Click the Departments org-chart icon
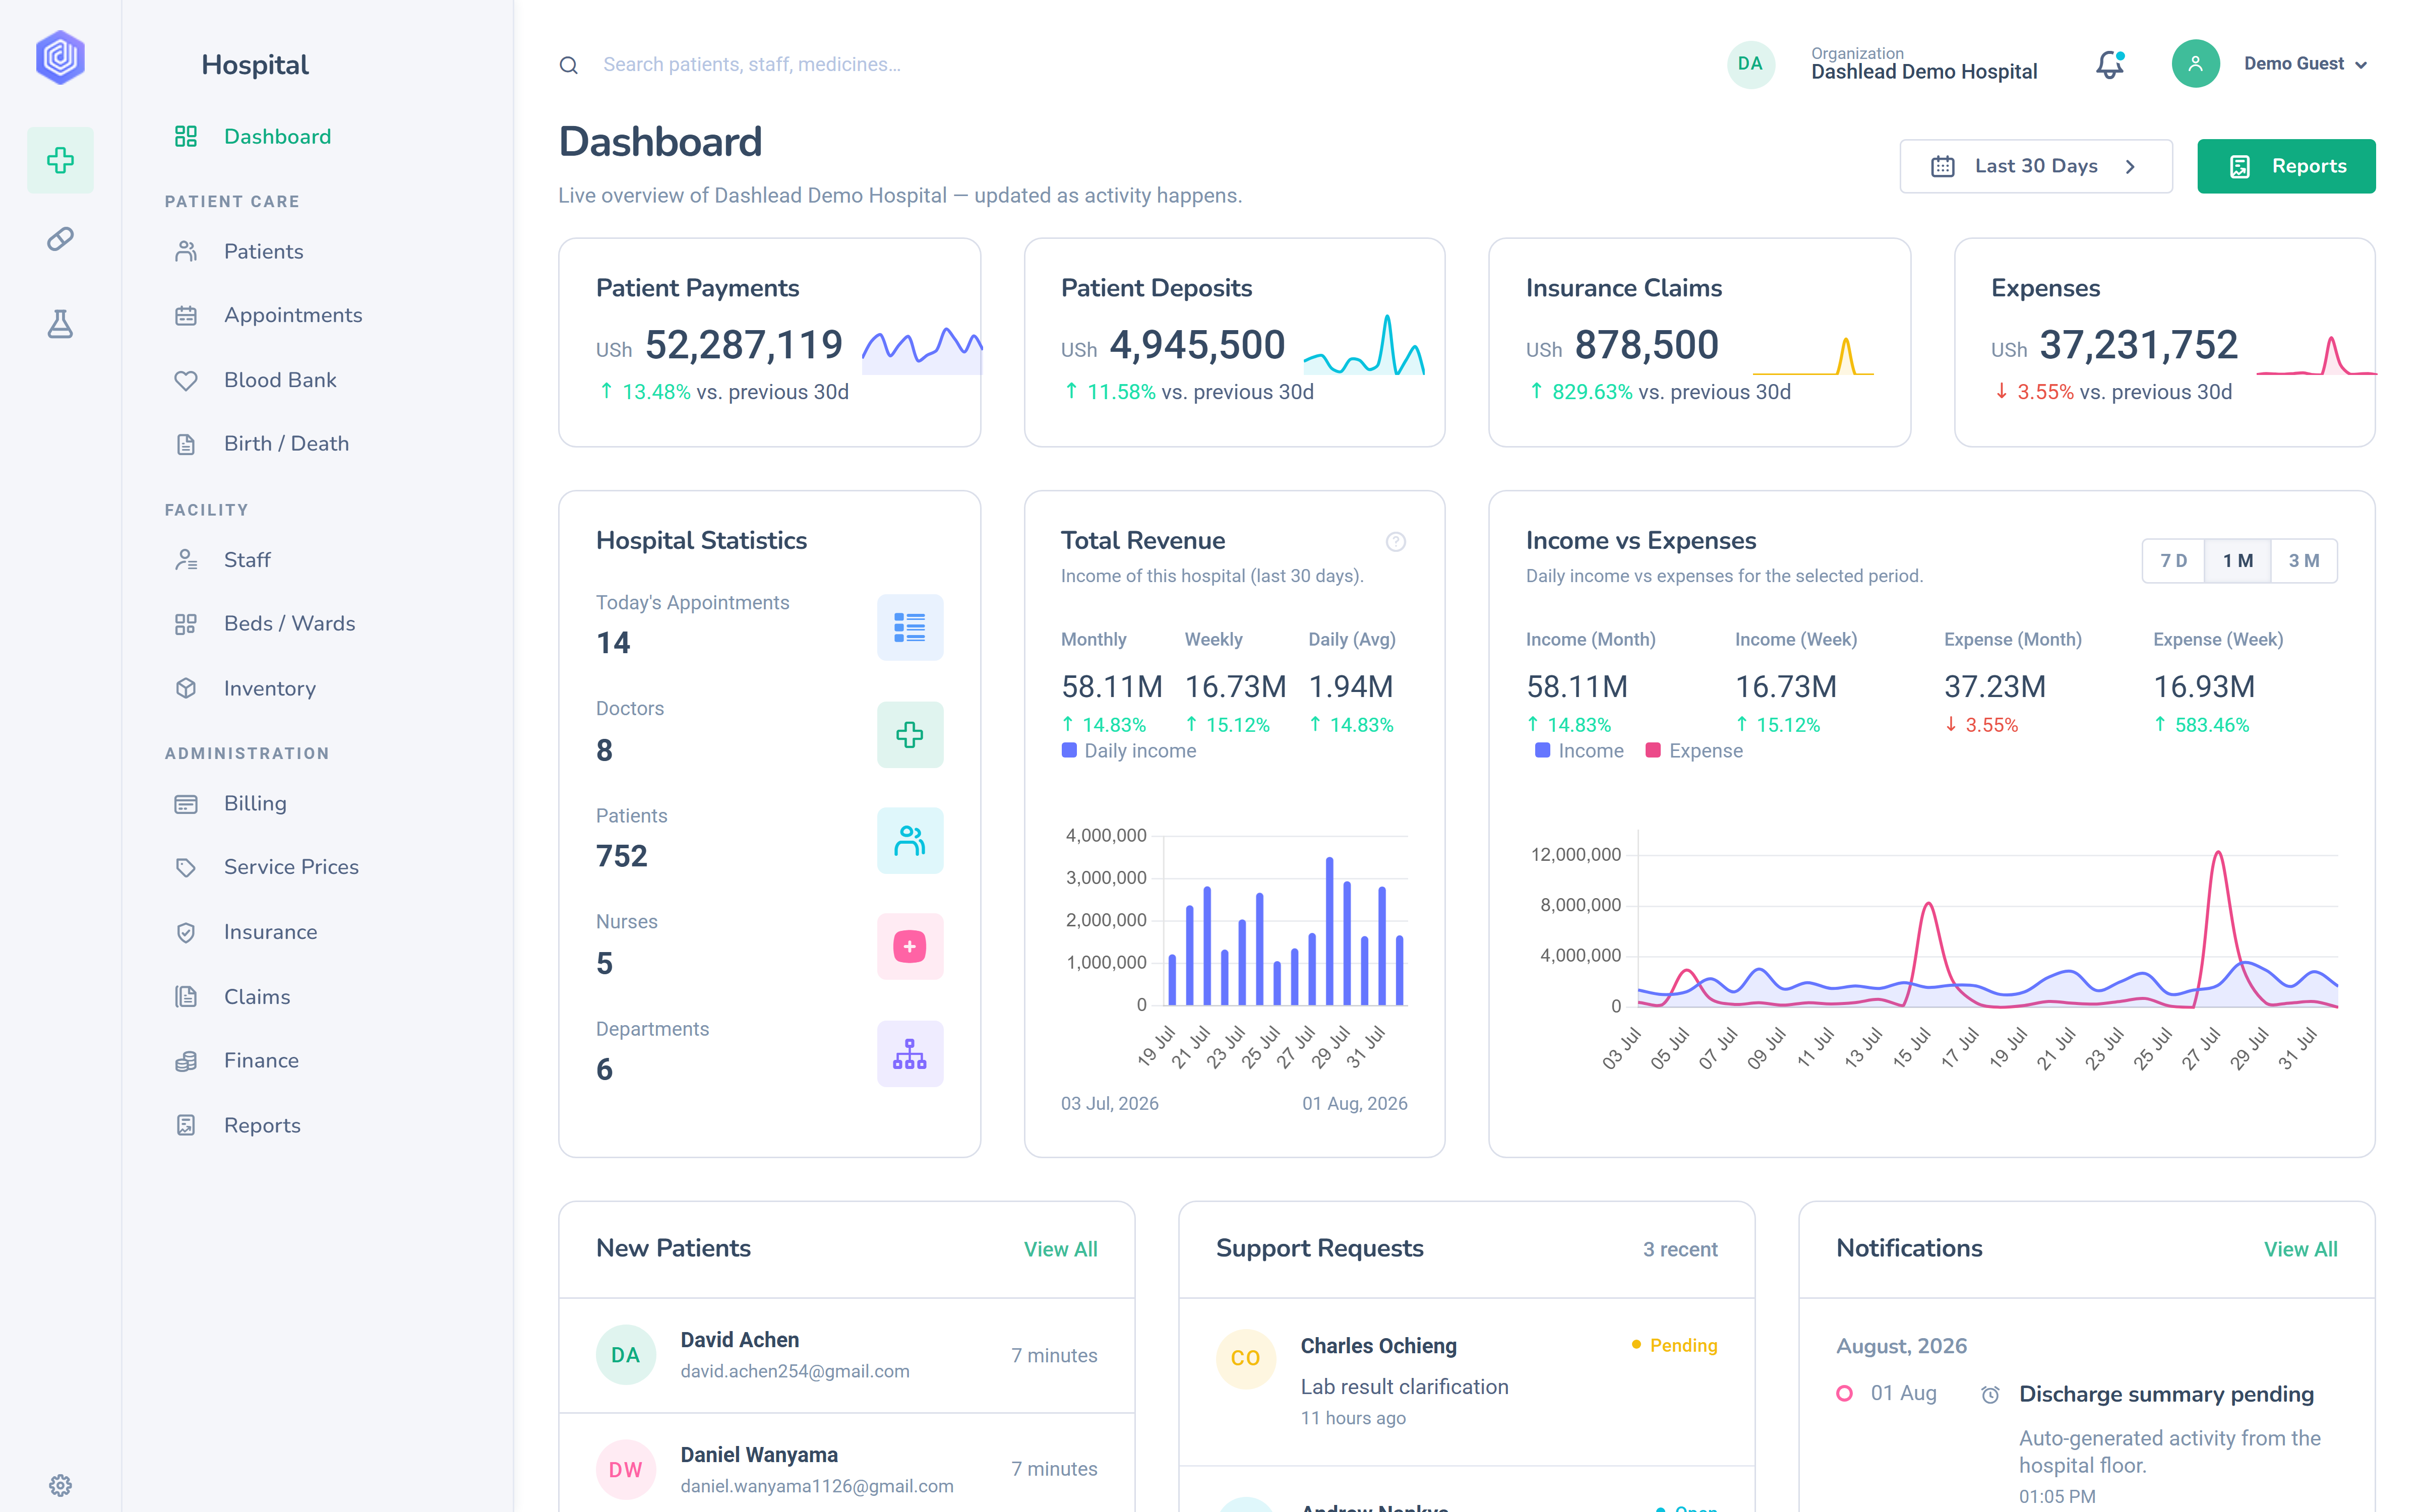The width and height of the screenshot is (2420, 1512). [909, 1054]
